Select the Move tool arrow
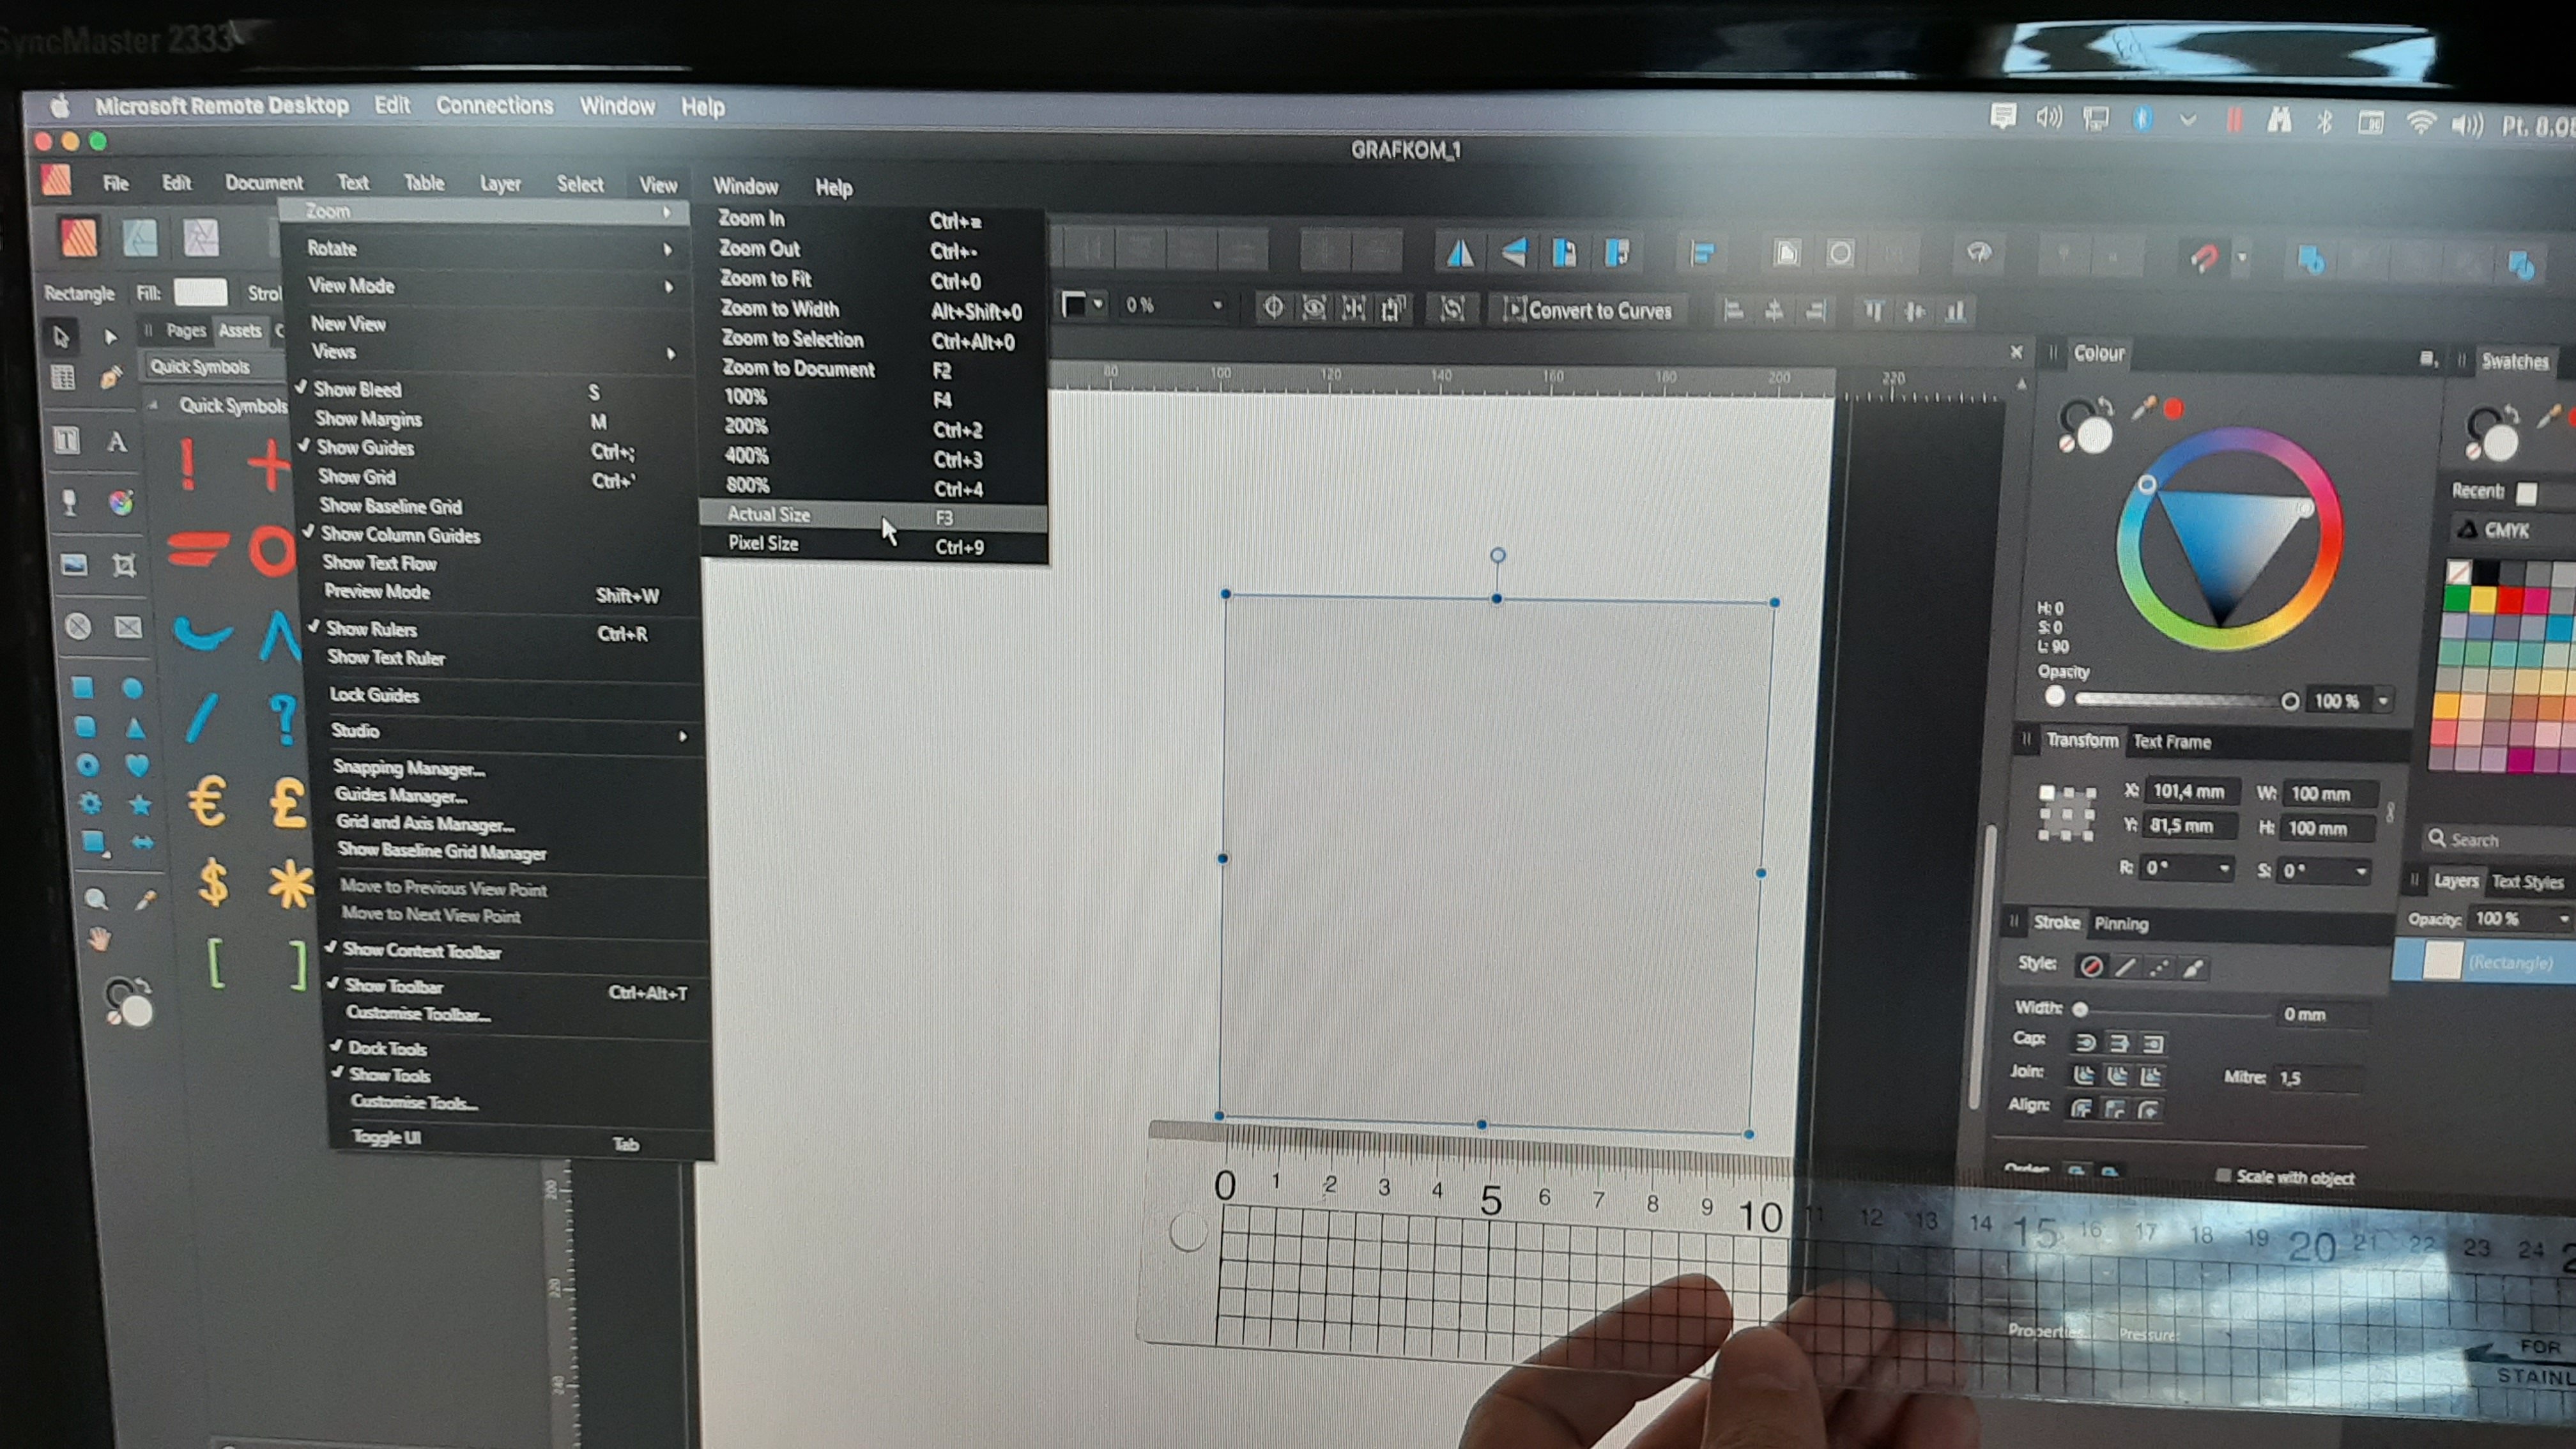The image size is (2576, 1449). point(62,337)
